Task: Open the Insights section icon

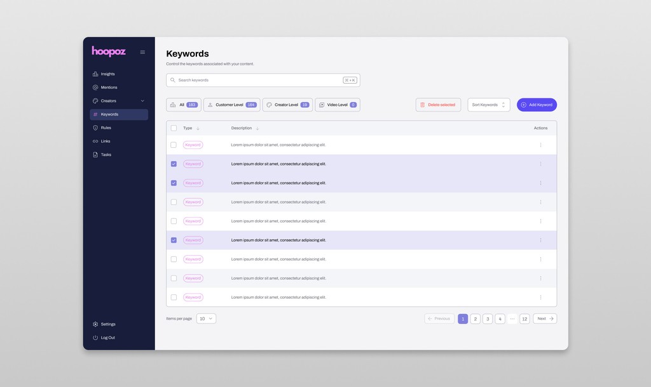Action: point(95,74)
